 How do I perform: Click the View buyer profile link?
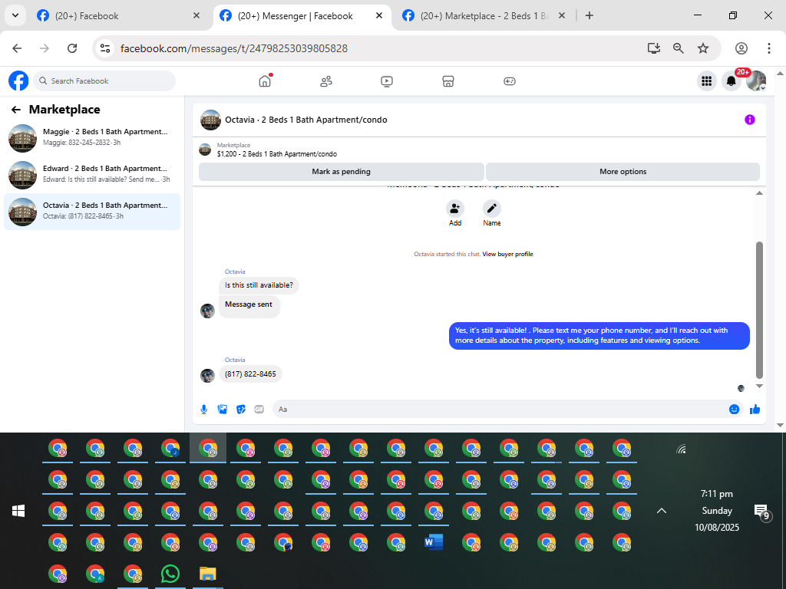click(x=507, y=254)
